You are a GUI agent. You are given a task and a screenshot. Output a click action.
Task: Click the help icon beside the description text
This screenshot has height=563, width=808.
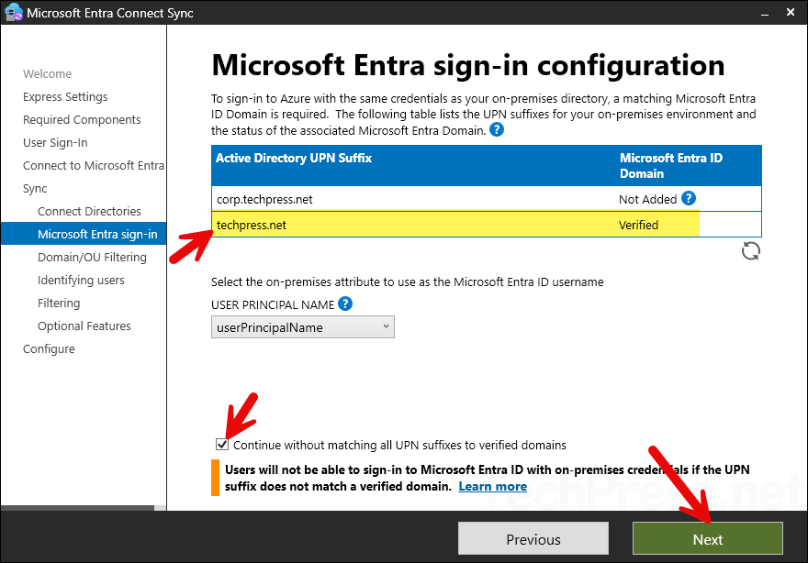(x=496, y=129)
